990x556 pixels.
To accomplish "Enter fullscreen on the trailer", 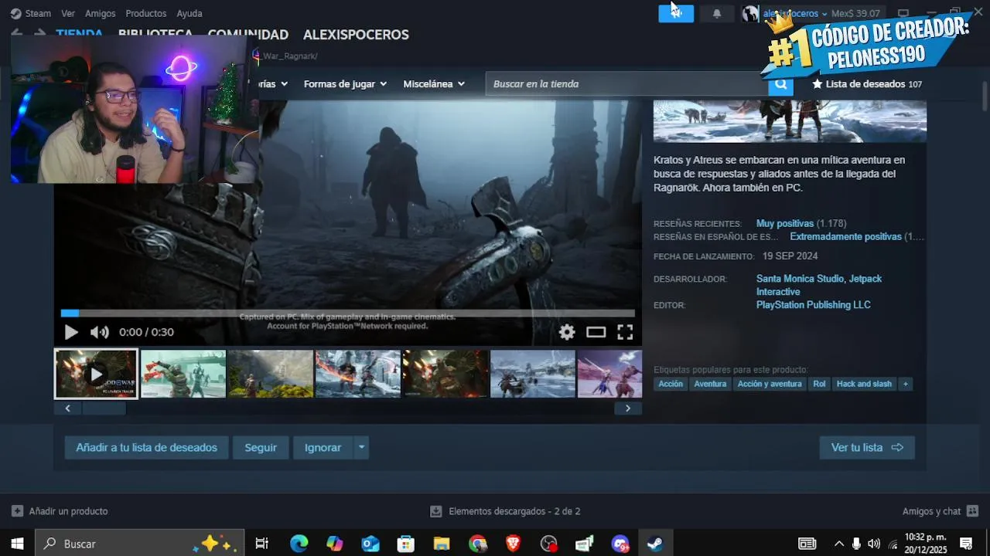I will [x=625, y=332].
